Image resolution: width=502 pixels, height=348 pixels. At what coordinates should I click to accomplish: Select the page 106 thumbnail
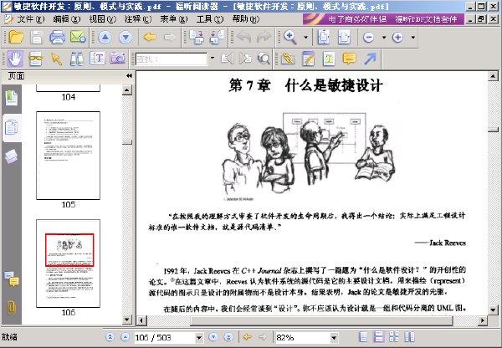pos(69,264)
